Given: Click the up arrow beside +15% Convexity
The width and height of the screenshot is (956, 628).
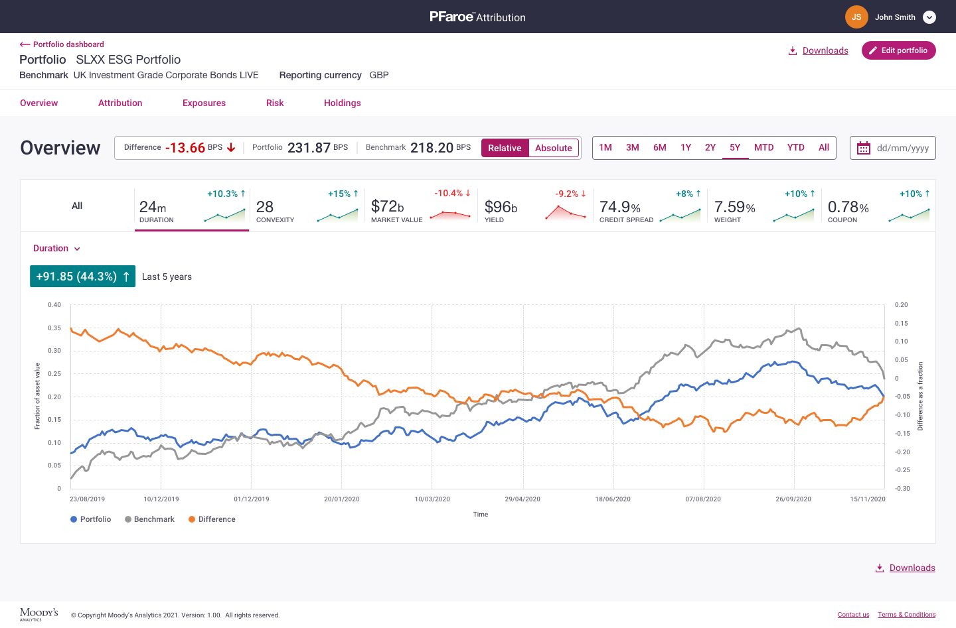Looking at the screenshot, I should pyautogui.click(x=356, y=194).
